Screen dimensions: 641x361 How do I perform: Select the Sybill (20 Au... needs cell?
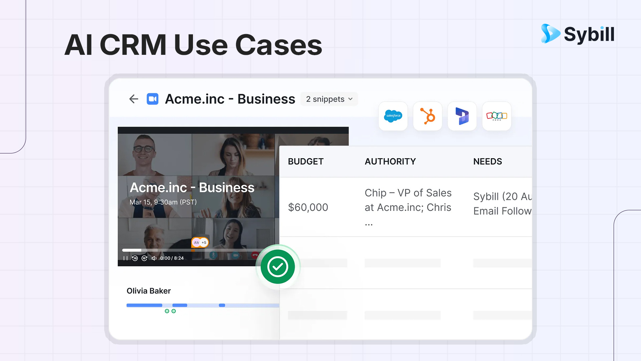(502, 204)
